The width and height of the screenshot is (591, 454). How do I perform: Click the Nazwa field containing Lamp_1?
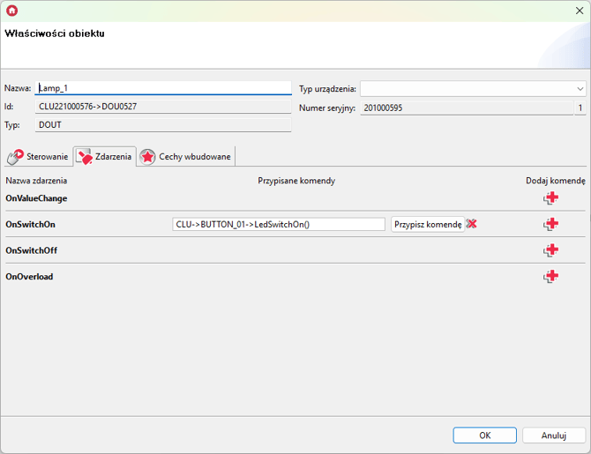click(163, 88)
